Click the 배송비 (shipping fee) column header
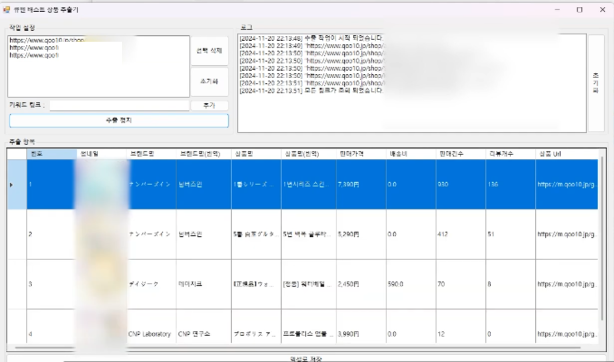Screen dimensions: 614x362 point(411,154)
